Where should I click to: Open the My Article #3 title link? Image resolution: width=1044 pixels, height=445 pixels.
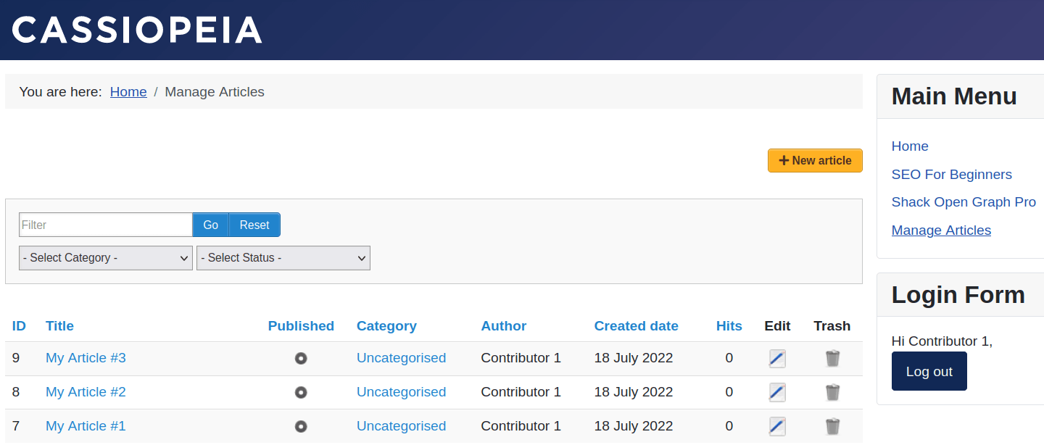(86, 358)
